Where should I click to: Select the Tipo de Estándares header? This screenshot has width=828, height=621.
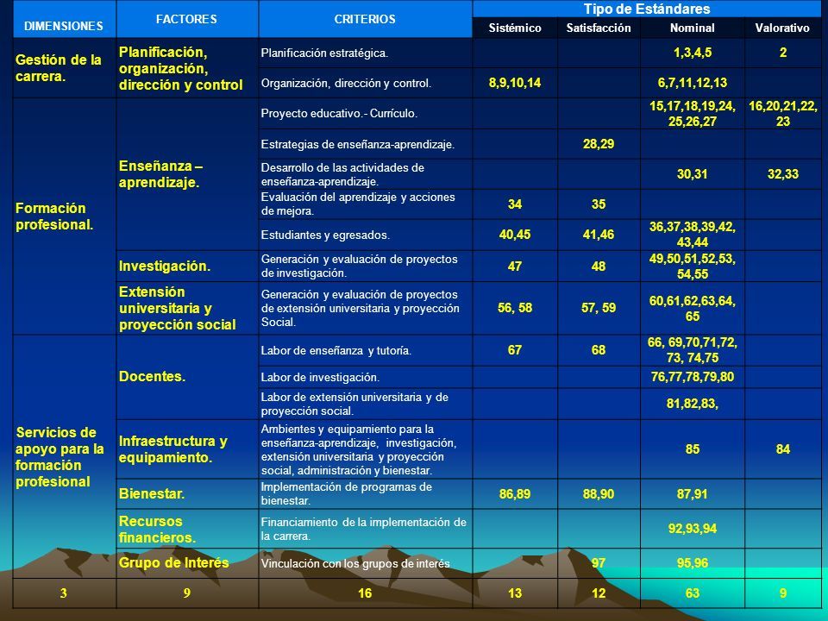(647, 9)
